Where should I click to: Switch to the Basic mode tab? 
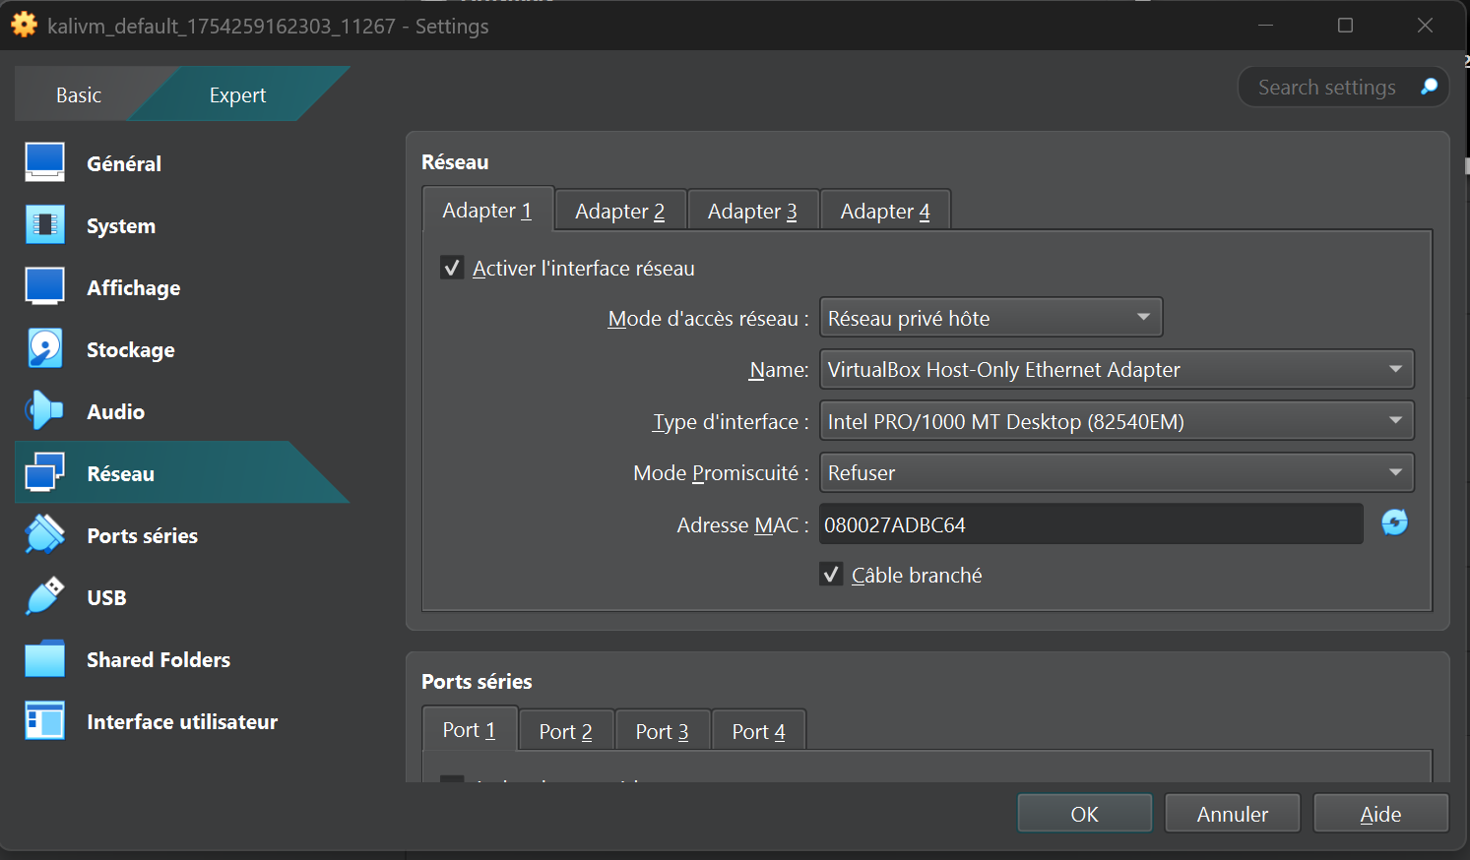79,95
